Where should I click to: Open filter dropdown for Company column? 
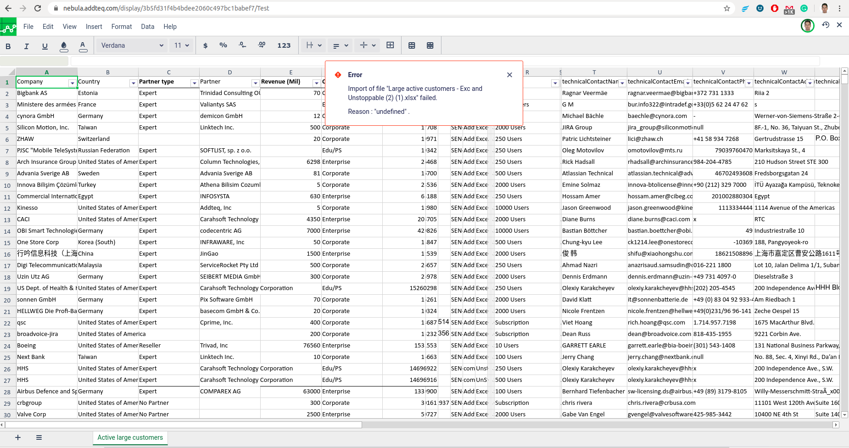[x=72, y=83]
